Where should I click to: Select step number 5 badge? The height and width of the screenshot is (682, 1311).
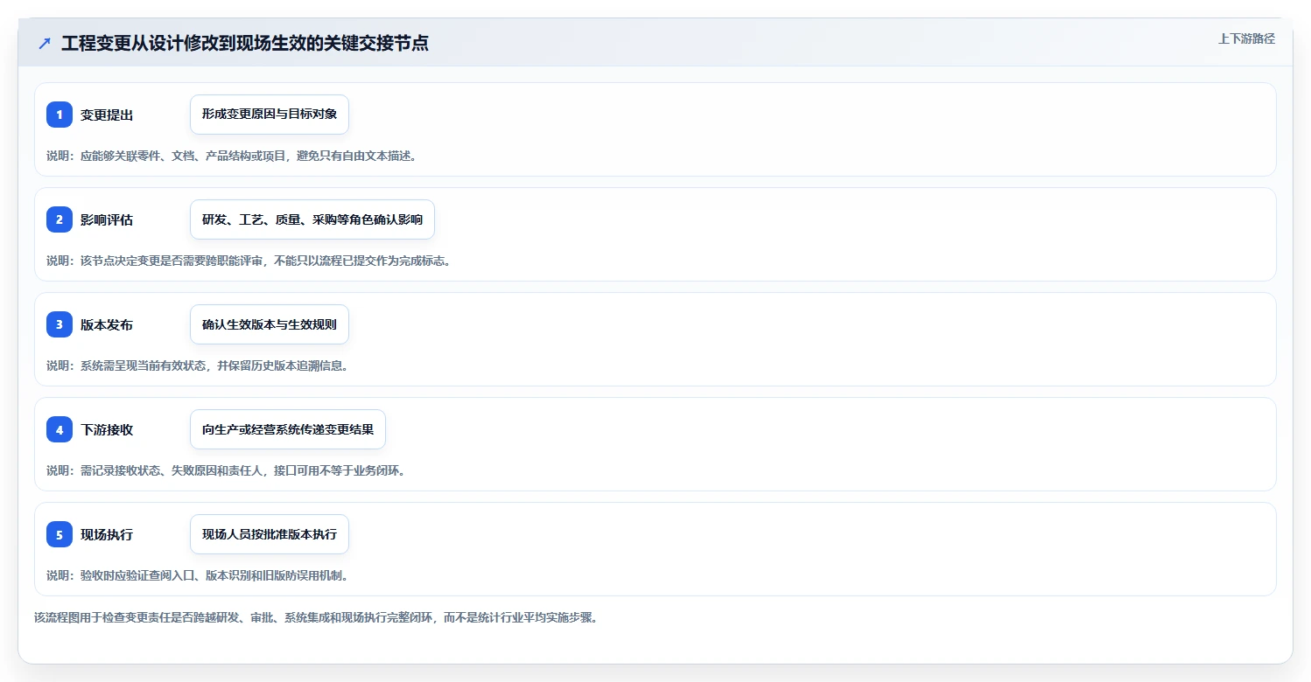click(x=60, y=534)
